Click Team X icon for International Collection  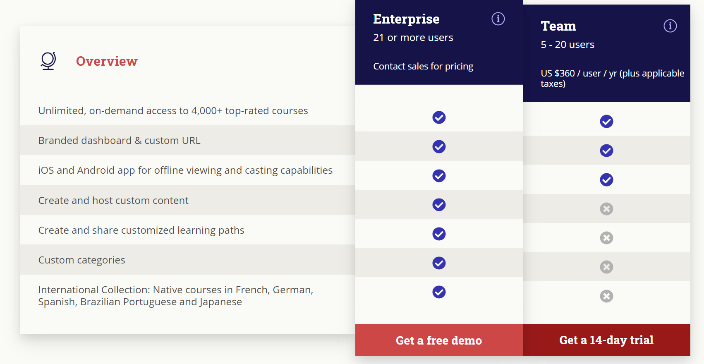pyautogui.click(x=606, y=296)
